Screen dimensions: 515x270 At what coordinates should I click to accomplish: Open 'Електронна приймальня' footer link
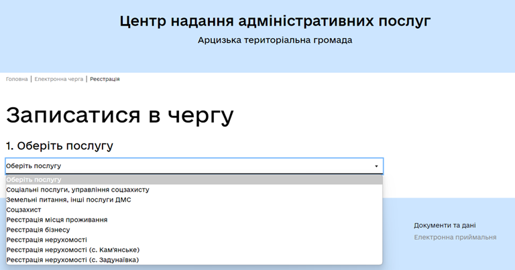pos(455,237)
